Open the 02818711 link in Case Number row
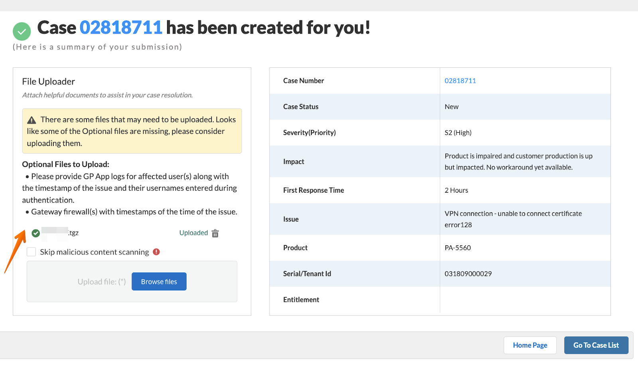The image size is (638, 365). tap(460, 81)
